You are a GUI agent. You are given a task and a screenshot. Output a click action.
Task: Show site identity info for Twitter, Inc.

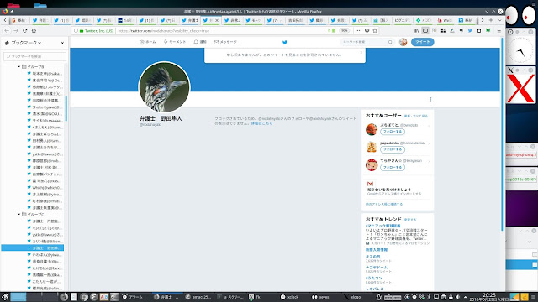point(97,30)
